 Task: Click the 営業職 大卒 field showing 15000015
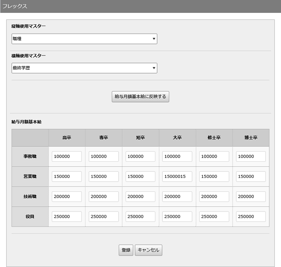pos(177,177)
